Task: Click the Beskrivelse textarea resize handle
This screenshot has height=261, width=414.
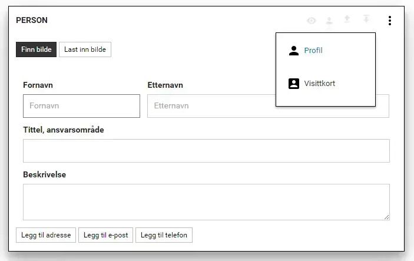Action: point(386,217)
